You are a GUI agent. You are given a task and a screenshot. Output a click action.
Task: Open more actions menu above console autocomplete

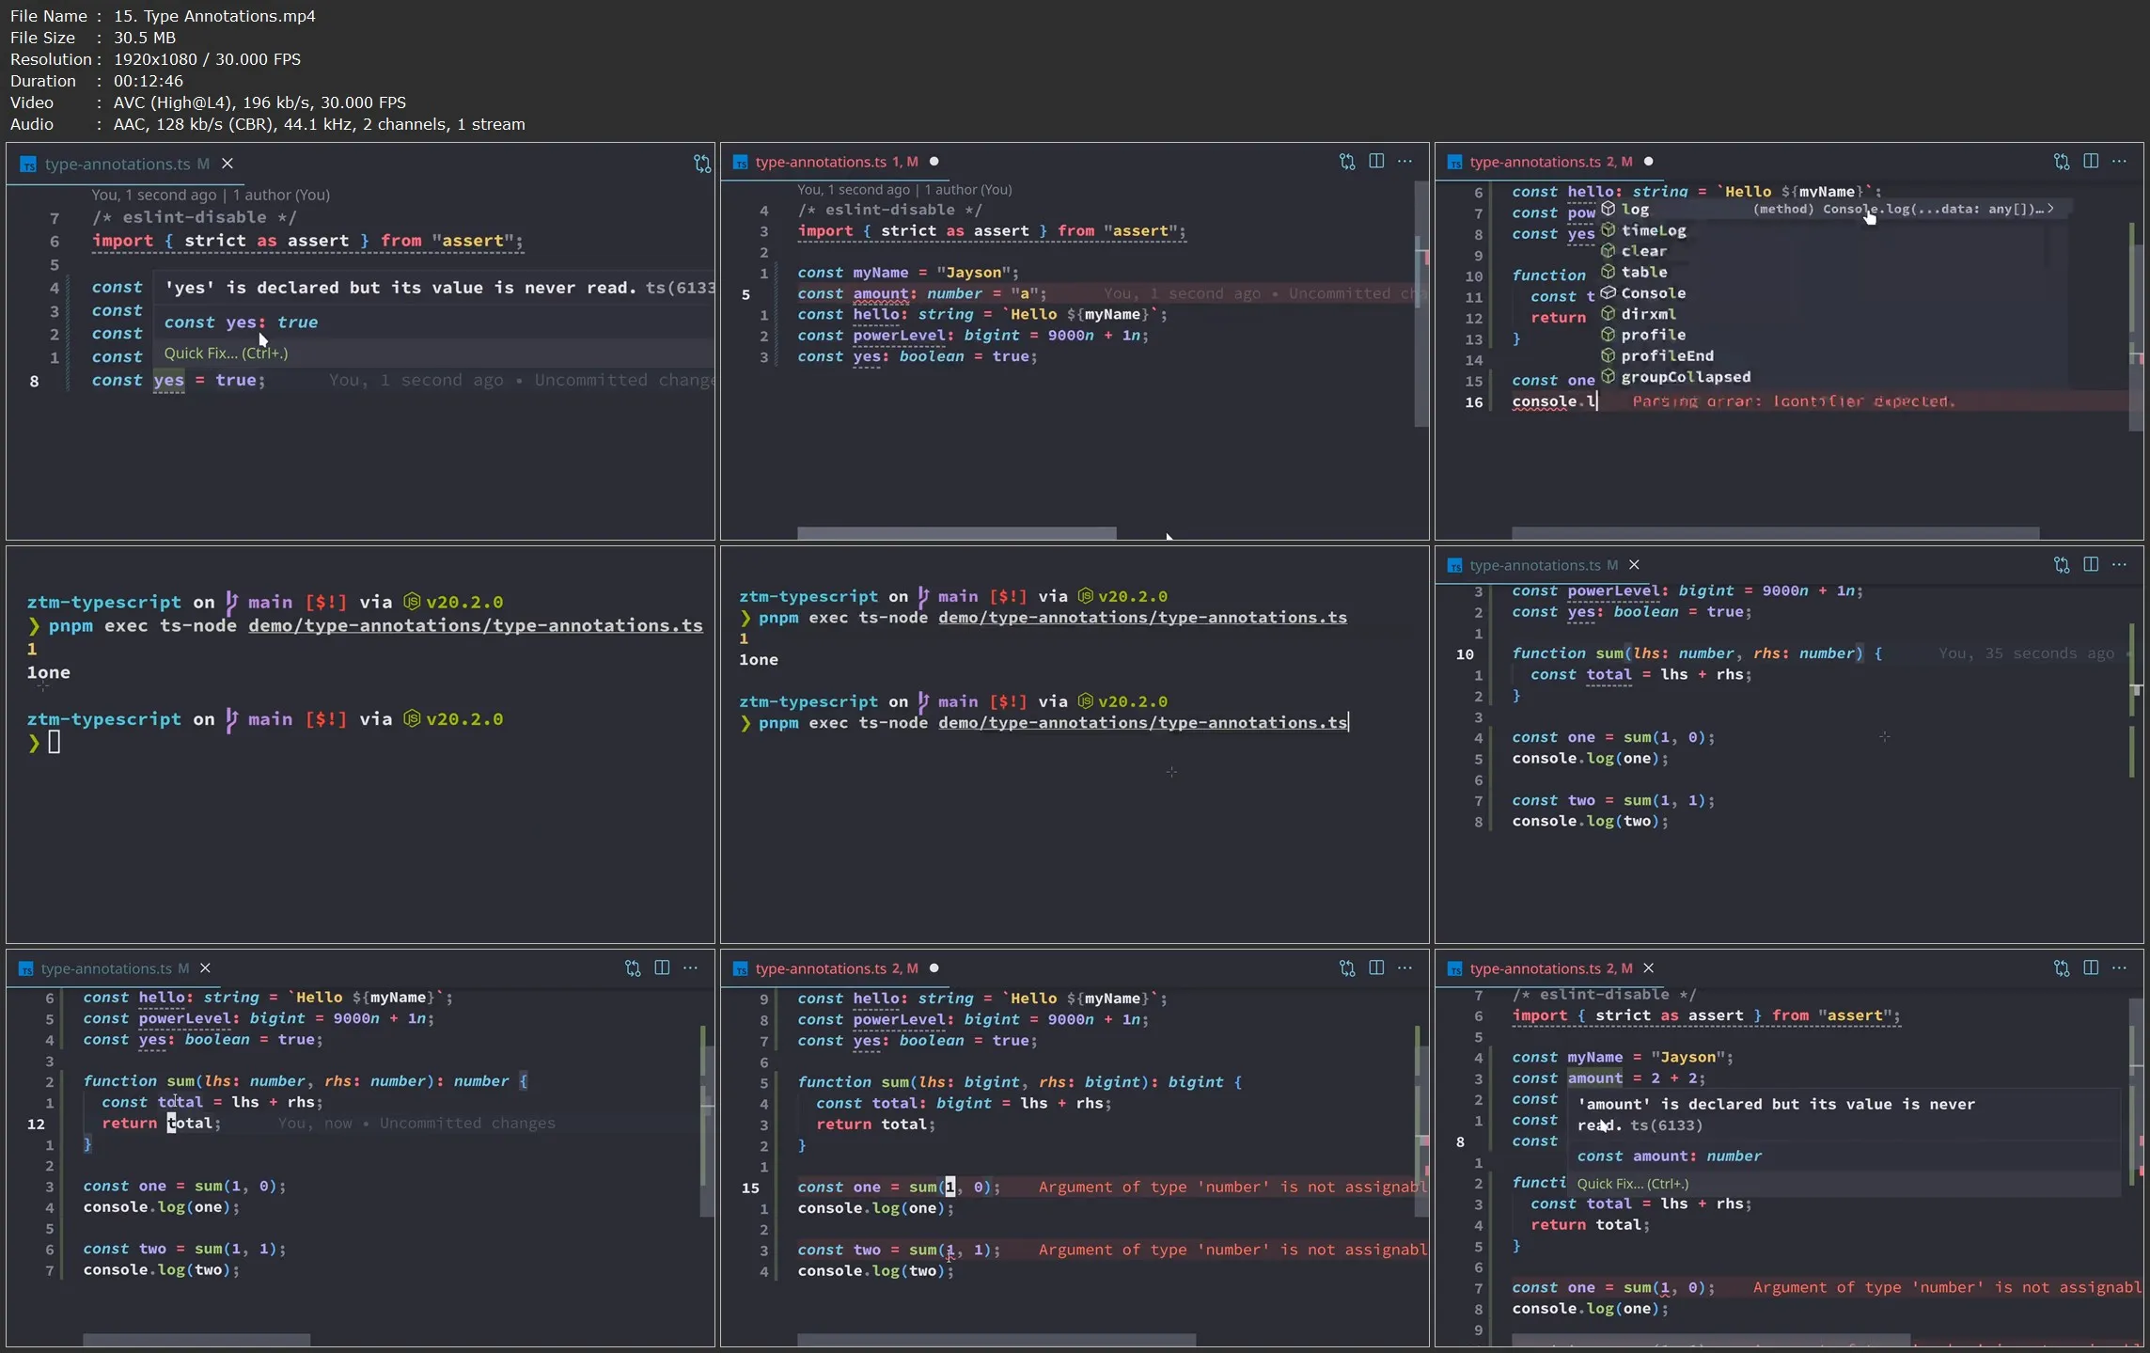2119,162
